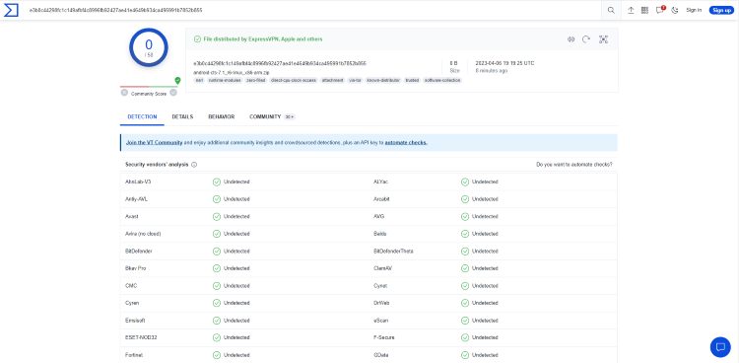Click the Undetected check icon for ALYac

point(465,181)
